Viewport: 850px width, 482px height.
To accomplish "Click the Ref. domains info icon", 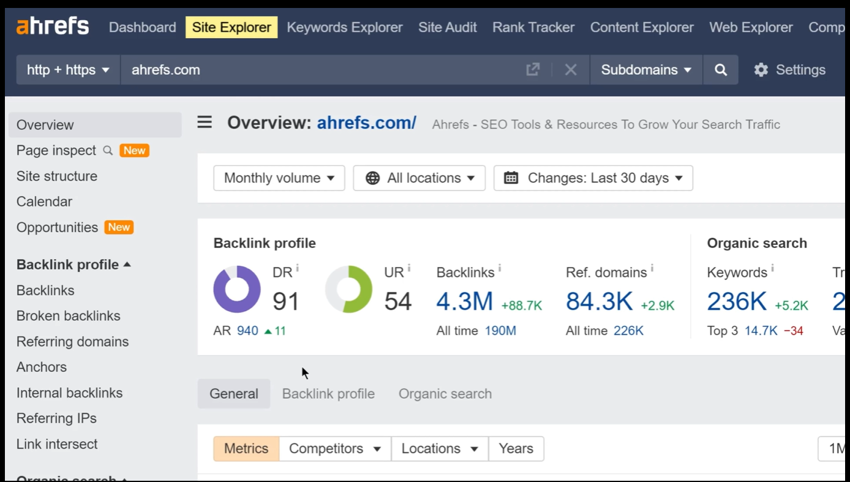I will [652, 268].
